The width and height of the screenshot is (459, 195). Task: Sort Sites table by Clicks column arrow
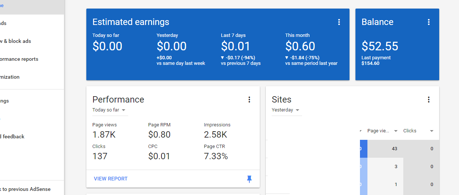[x=432, y=131]
